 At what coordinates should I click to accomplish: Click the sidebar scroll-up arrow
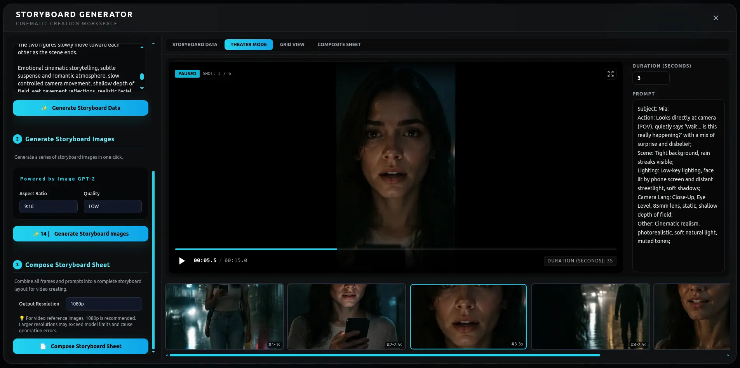pyautogui.click(x=153, y=43)
